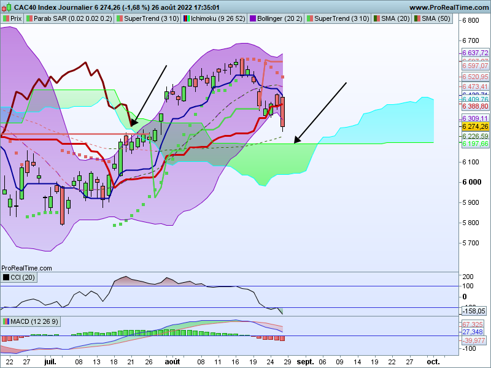
Task: Click the 6 700 price axis label
Action: pos(471,40)
